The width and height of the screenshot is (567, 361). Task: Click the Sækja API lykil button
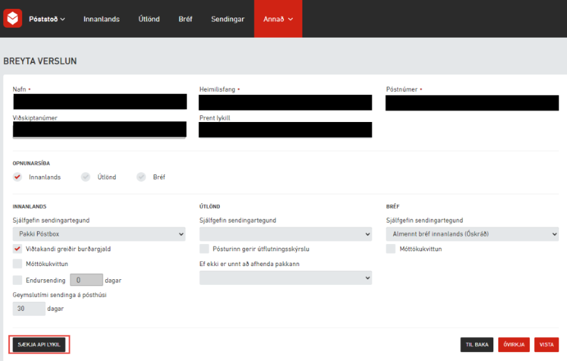pyautogui.click(x=39, y=345)
